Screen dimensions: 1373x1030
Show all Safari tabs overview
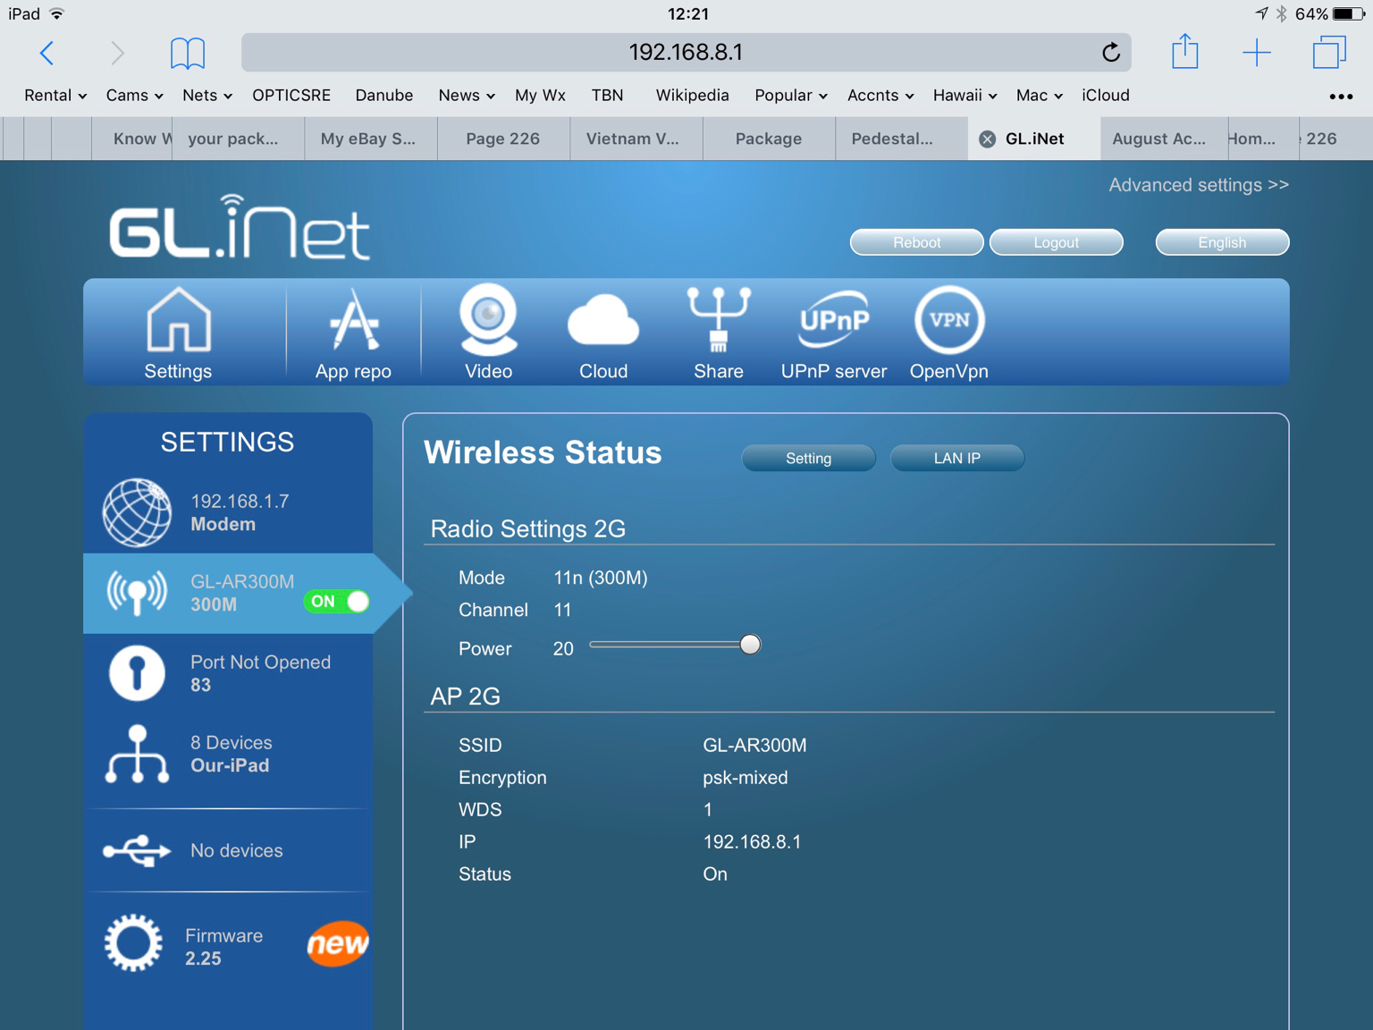coord(1329,53)
